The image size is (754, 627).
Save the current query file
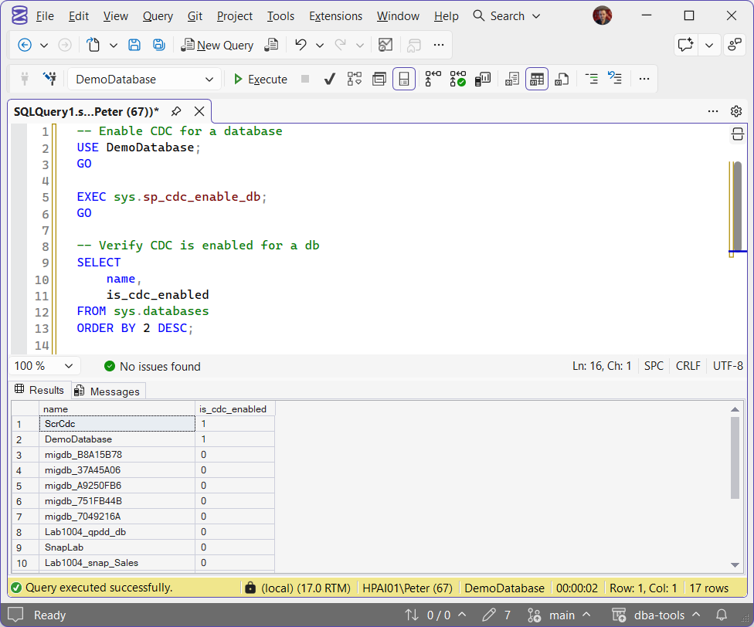click(x=134, y=45)
